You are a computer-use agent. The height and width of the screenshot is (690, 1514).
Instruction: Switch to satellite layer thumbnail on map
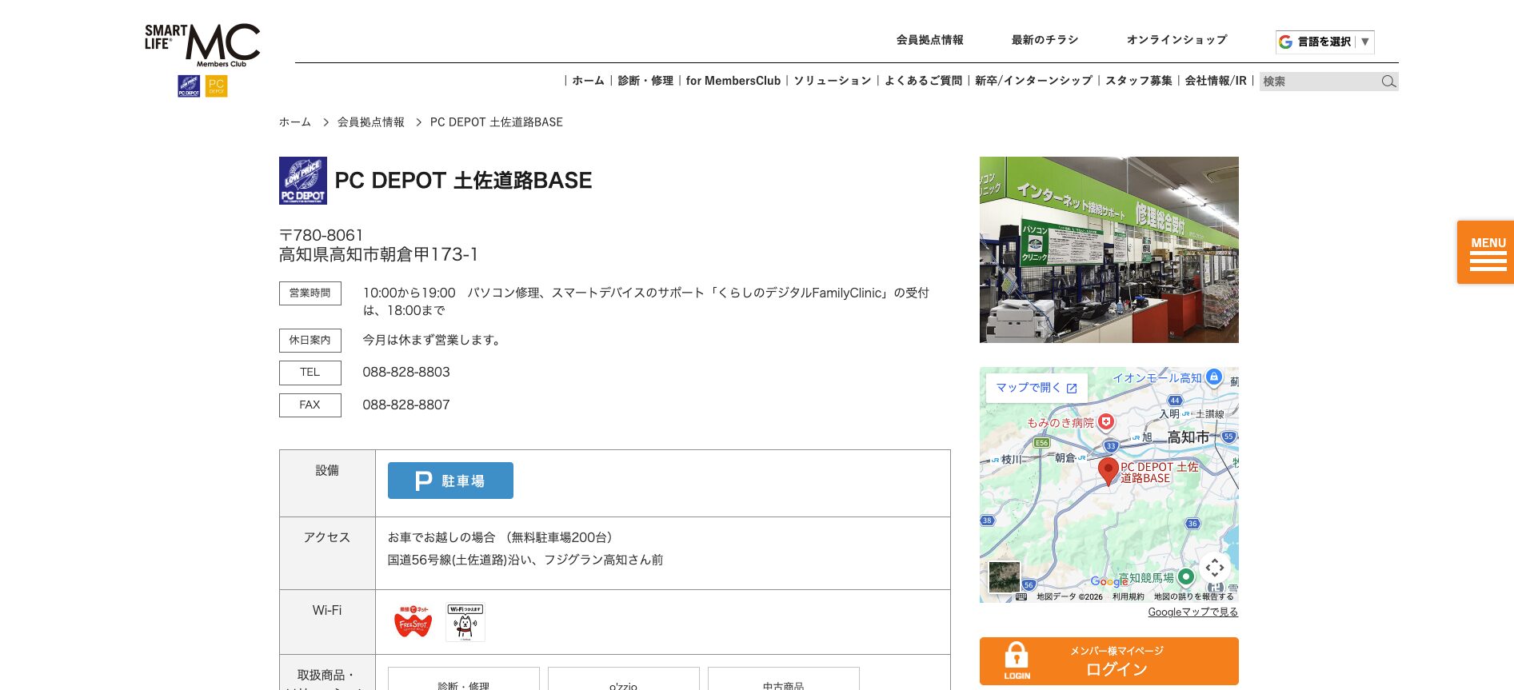(x=1005, y=576)
